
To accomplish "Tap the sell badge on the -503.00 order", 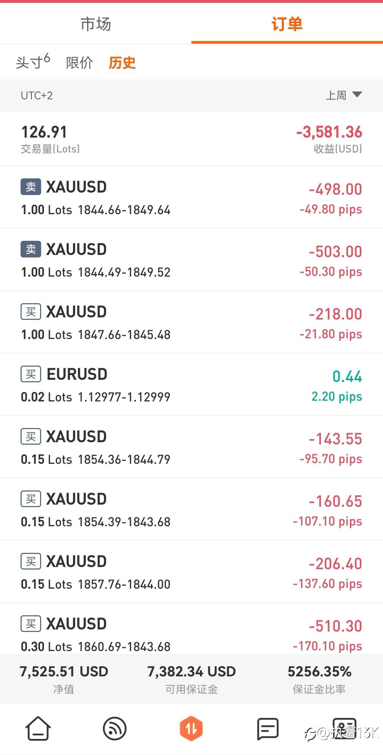I will click(x=31, y=249).
